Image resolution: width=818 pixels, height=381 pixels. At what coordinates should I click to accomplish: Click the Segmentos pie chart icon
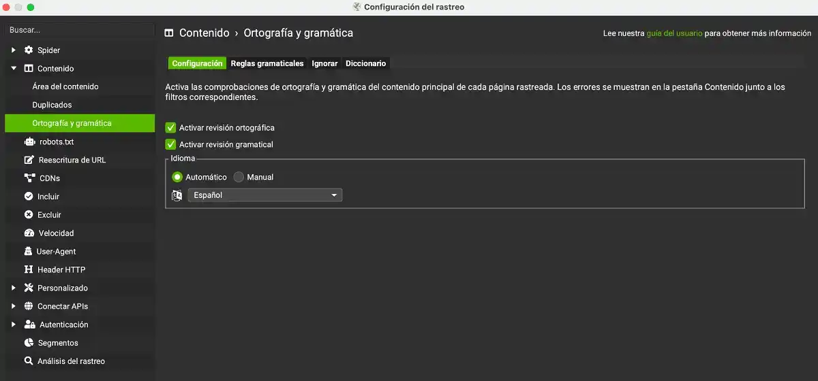[x=29, y=343]
